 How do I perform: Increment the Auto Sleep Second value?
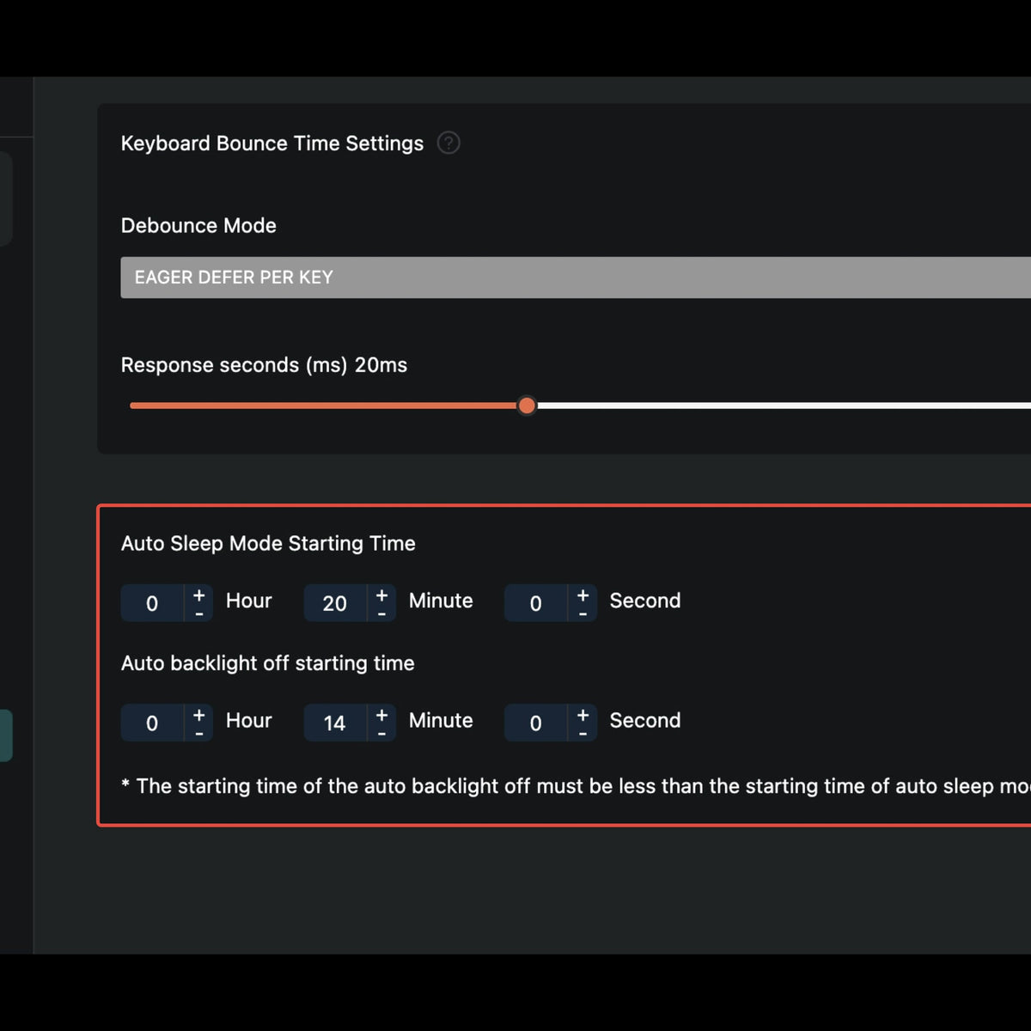582,593
